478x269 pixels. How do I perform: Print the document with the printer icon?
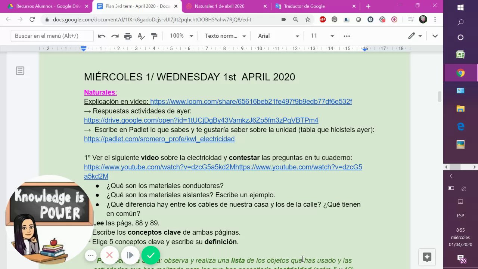[128, 36]
